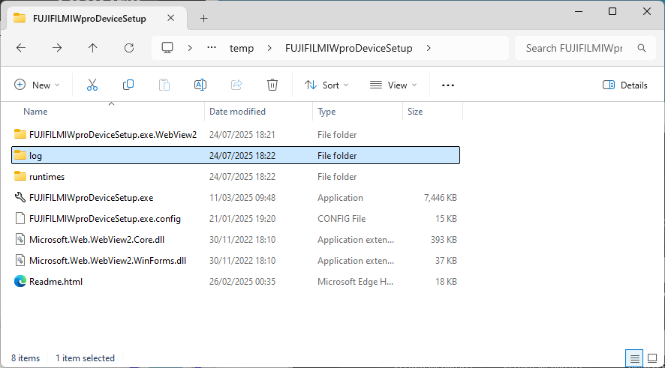Expand the chevron after temp breadcrumb

[x=269, y=48]
